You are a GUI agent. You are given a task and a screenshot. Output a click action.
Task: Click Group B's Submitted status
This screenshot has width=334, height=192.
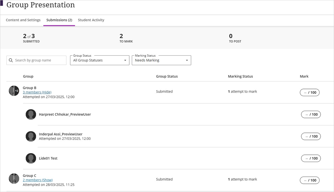pyautogui.click(x=164, y=92)
